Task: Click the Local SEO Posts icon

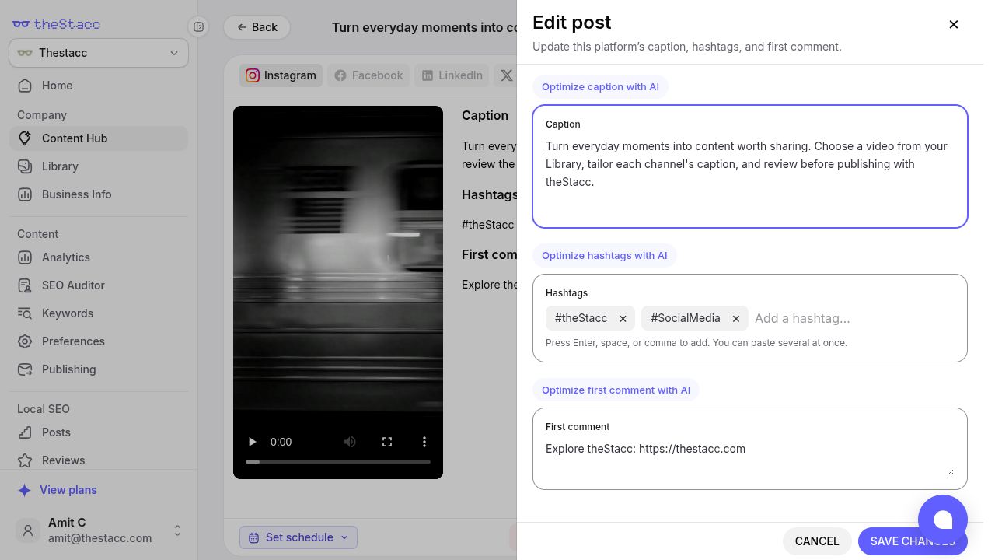Action: coord(25,432)
